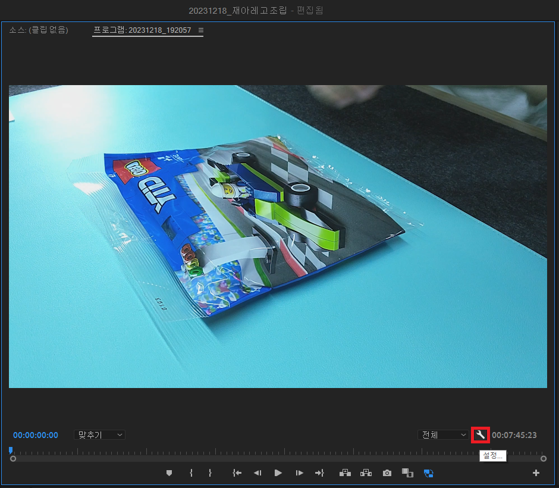Export frame with the camera icon
The height and width of the screenshot is (488, 559).
387,473
